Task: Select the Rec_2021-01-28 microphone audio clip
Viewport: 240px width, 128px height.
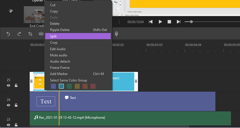Action: (x=130, y=118)
